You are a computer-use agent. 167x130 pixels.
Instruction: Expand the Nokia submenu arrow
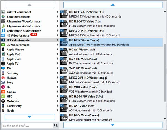(x=58, y=110)
